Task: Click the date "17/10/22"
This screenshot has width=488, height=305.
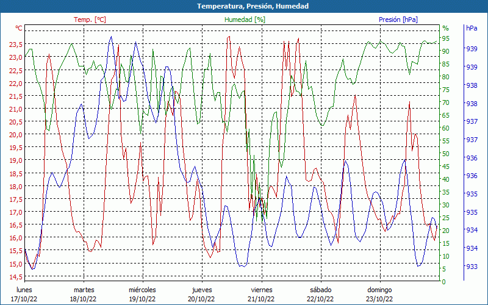Action: (x=24, y=300)
